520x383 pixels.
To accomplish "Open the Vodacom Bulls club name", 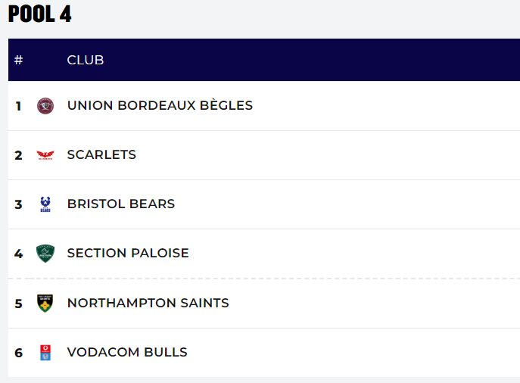I will tap(127, 352).
